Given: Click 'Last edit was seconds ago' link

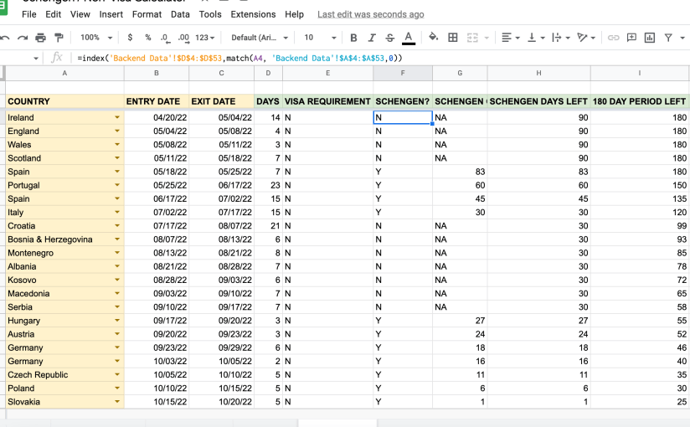Looking at the screenshot, I should (x=370, y=14).
